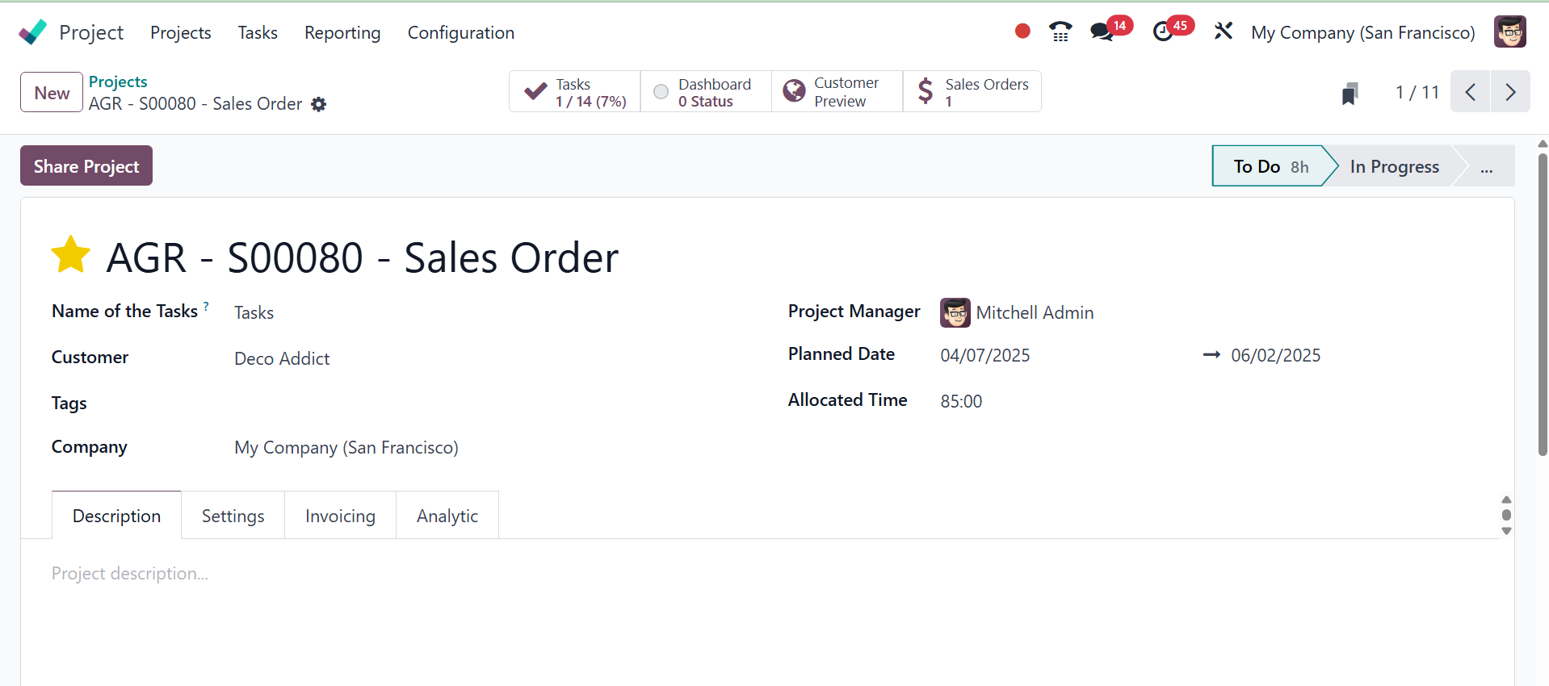Click the red recording indicator icon

(x=1022, y=31)
